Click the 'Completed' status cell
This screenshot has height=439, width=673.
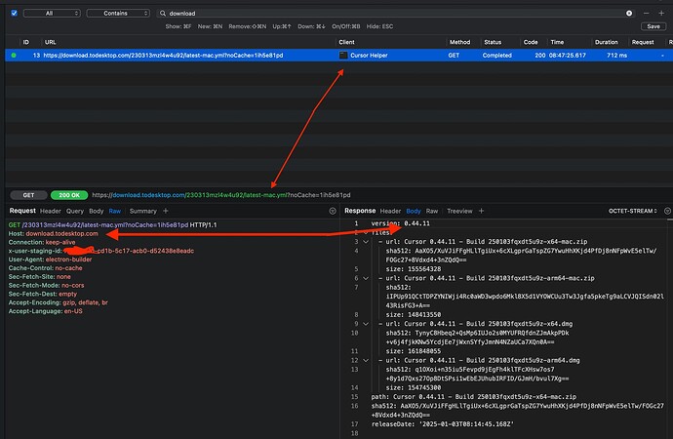click(x=497, y=56)
